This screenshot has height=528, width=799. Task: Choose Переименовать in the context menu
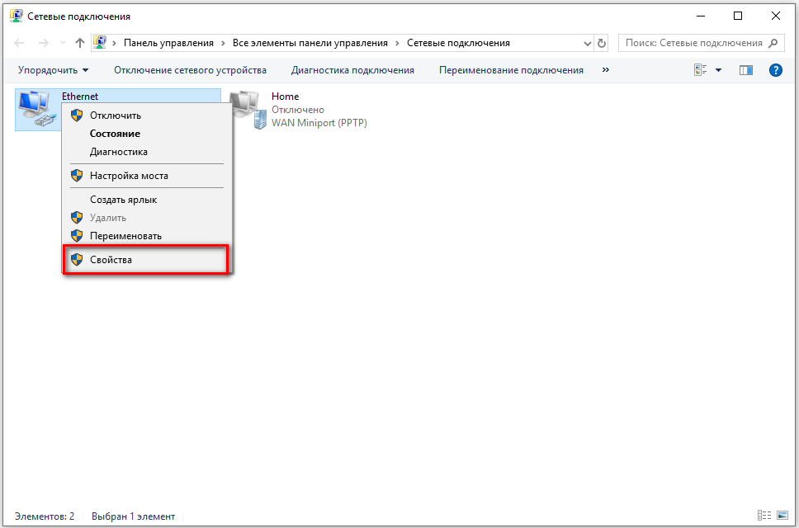click(x=125, y=236)
